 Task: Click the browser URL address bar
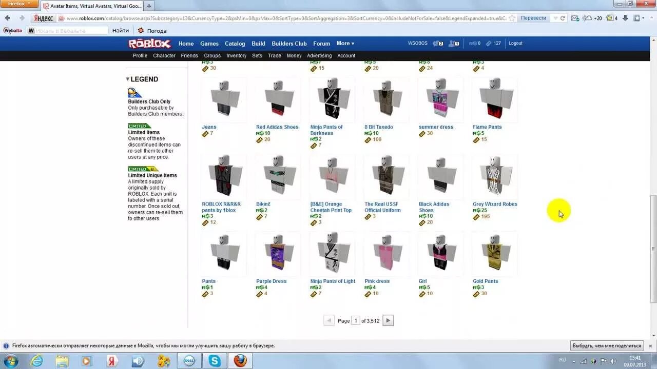[x=285, y=18]
